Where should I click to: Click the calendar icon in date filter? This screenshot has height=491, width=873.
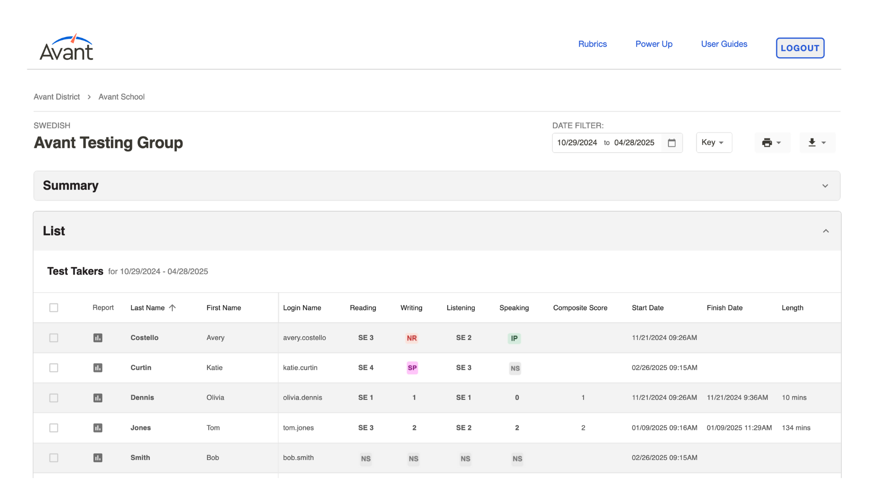point(672,143)
